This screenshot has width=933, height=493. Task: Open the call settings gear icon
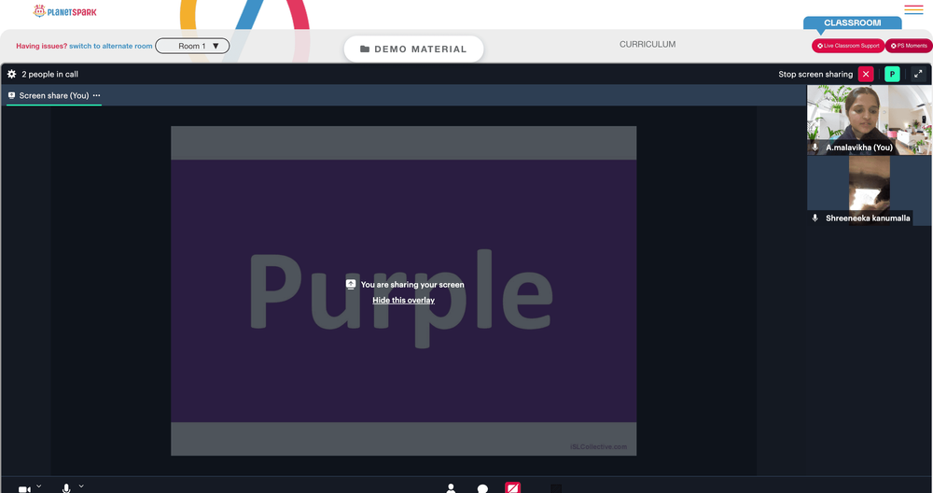pos(11,74)
